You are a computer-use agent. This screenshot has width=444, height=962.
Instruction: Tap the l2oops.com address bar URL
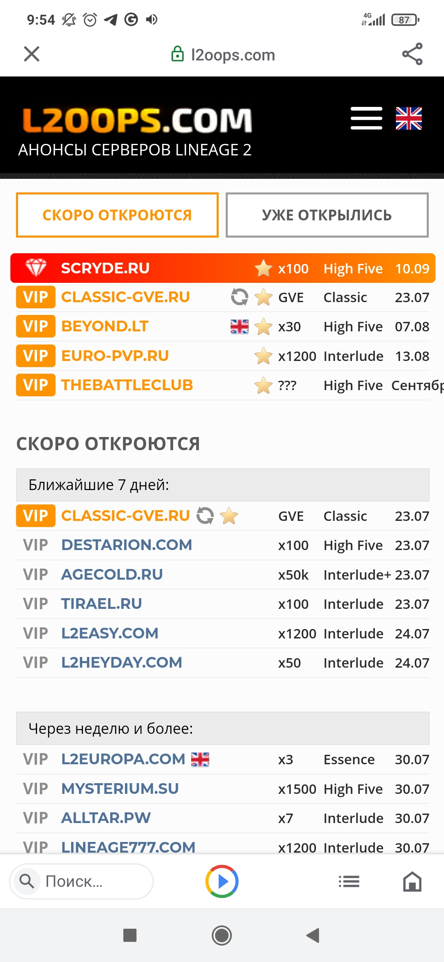tap(233, 55)
